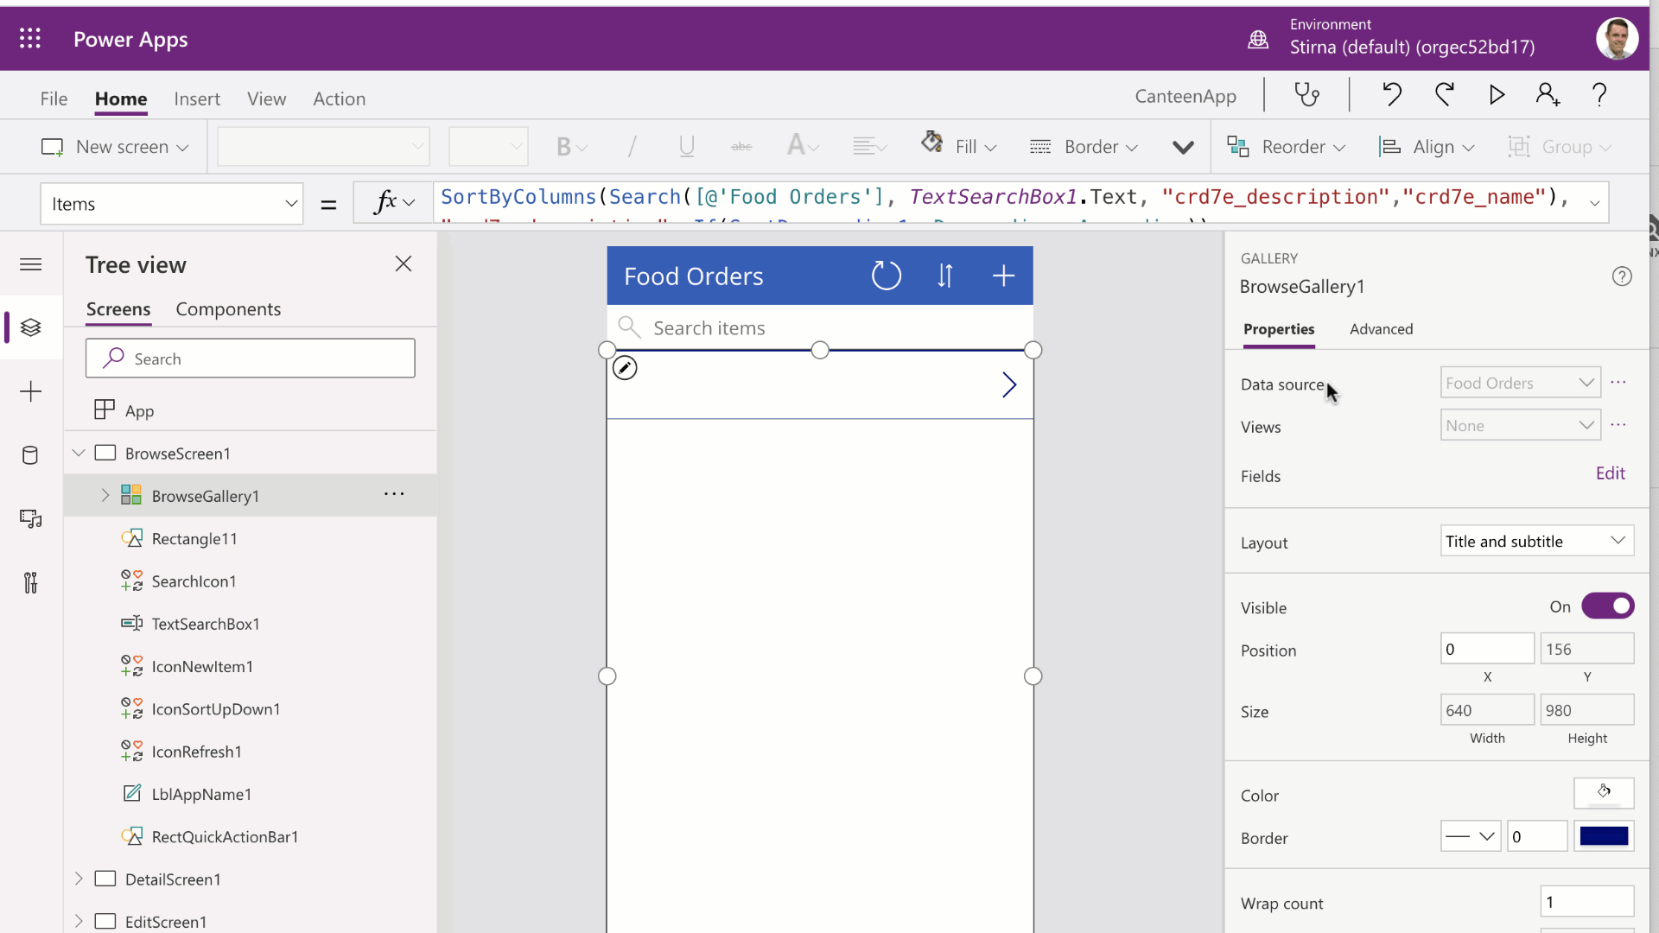Open the Items property dropdown
This screenshot has height=933, width=1659.
tap(171, 204)
